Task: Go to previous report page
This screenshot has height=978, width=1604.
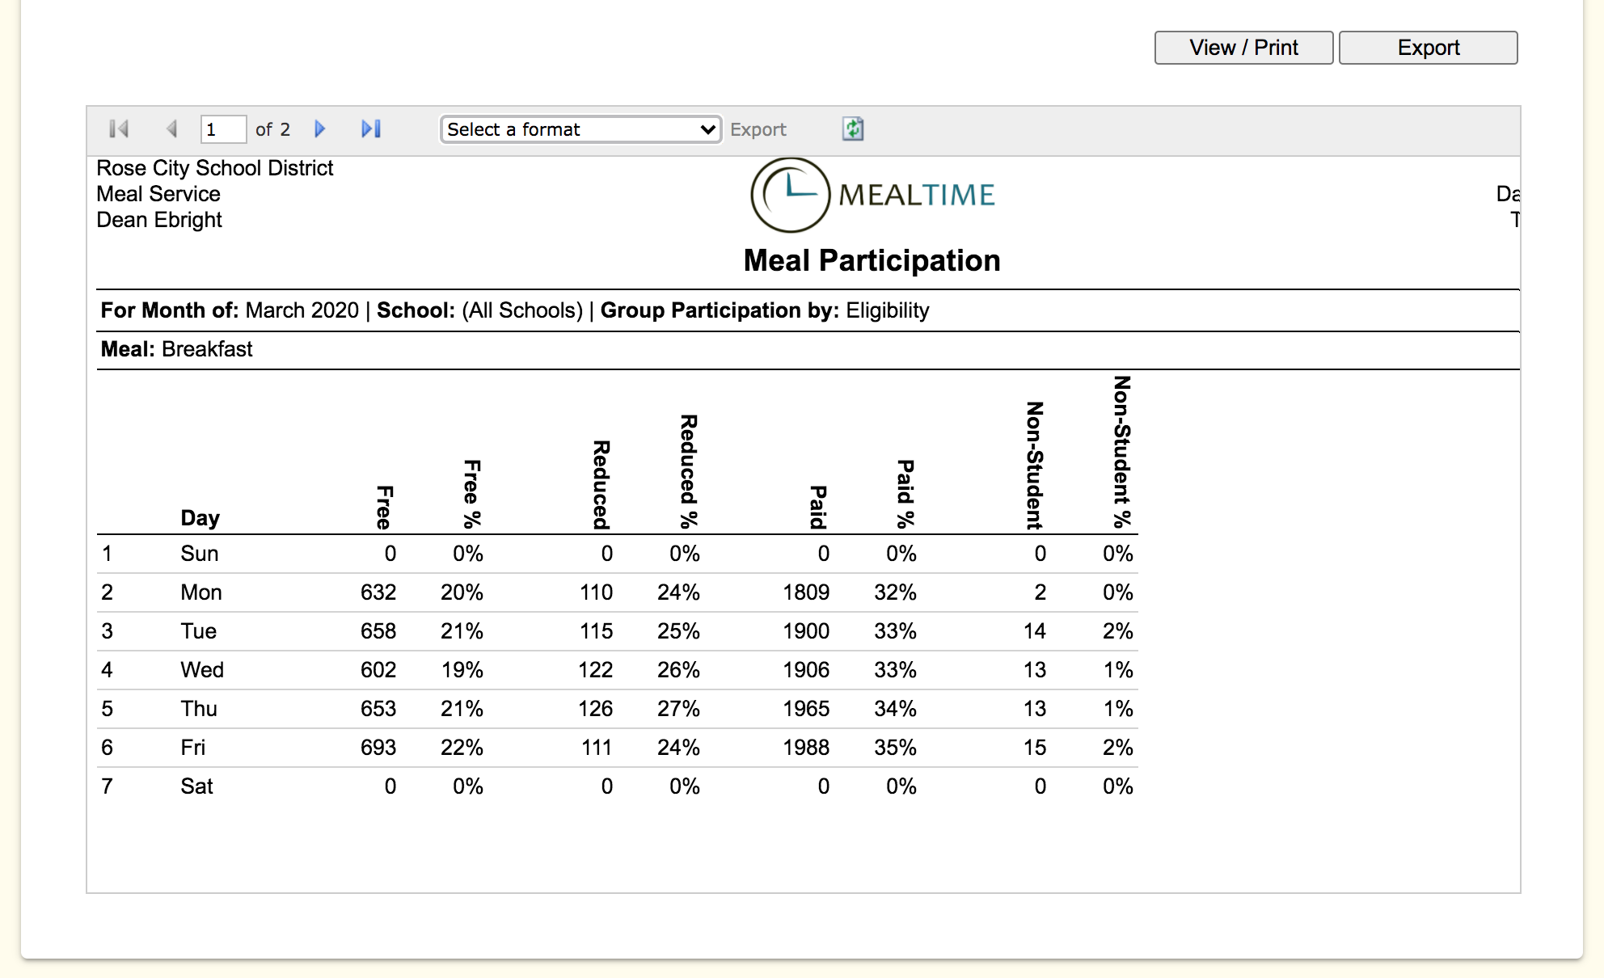Action: 171,129
